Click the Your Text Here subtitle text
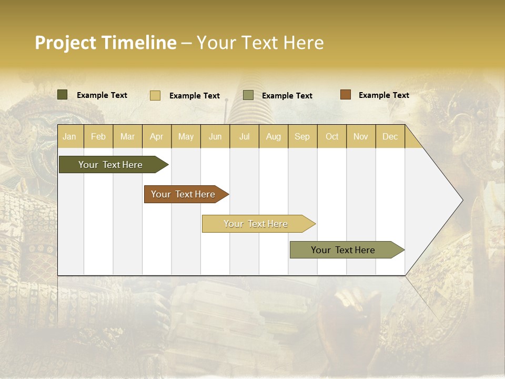Screen dimensions: 505x379 [x=260, y=44]
